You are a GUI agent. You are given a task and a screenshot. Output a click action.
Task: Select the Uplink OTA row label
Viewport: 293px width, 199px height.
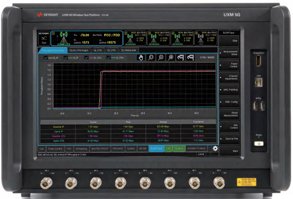59,141
